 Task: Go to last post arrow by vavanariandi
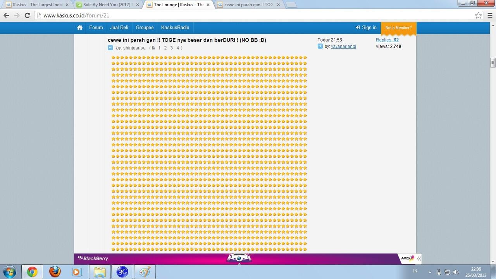click(x=320, y=46)
